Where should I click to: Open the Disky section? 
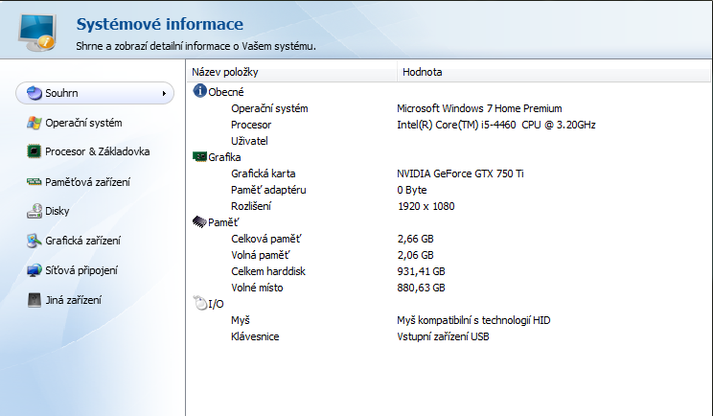tap(57, 211)
